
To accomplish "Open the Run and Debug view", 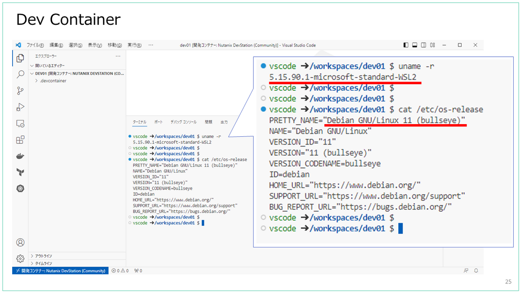I will [x=20, y=107].
